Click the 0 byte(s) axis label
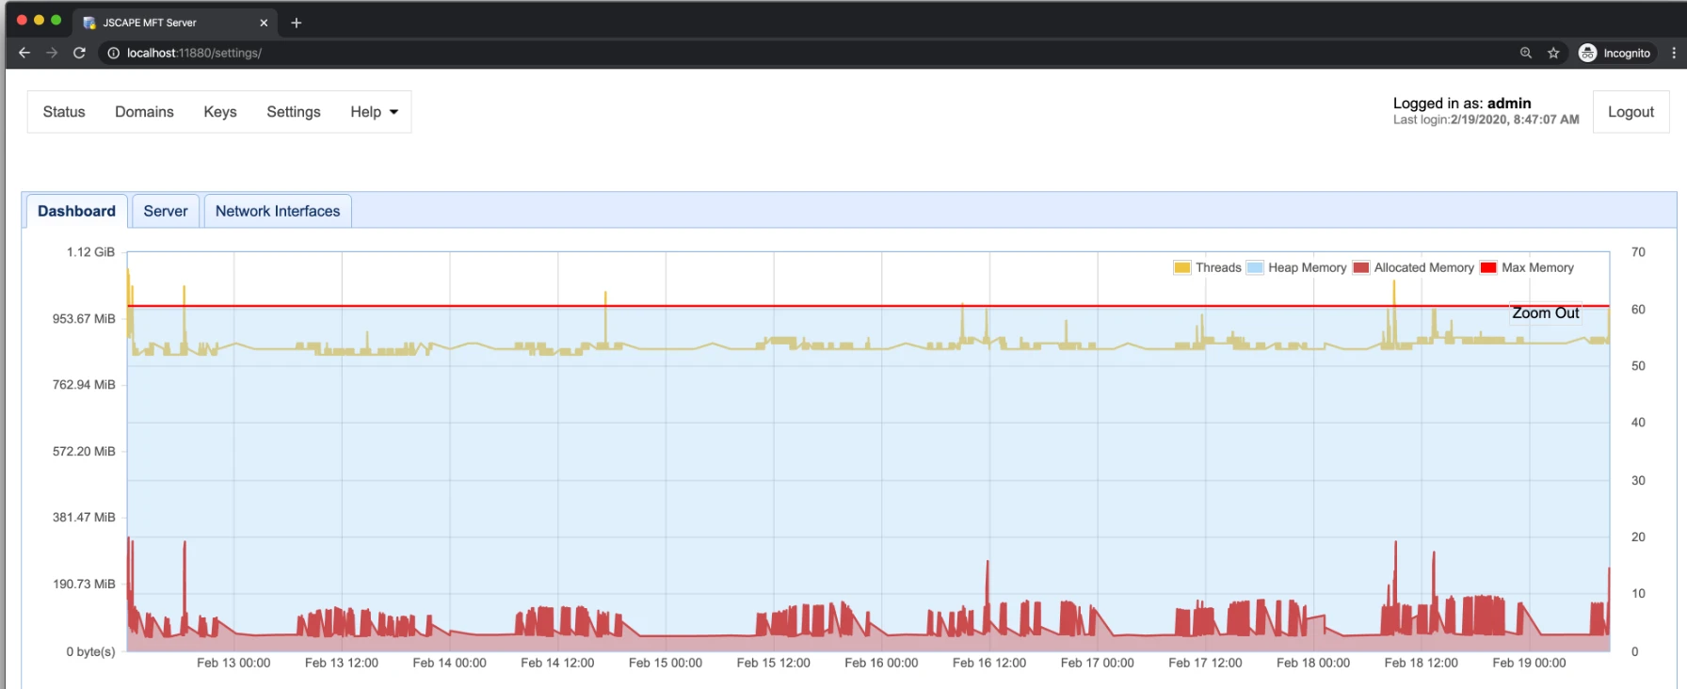This screenshot has height=689, width=1687. tap(90, 651)
